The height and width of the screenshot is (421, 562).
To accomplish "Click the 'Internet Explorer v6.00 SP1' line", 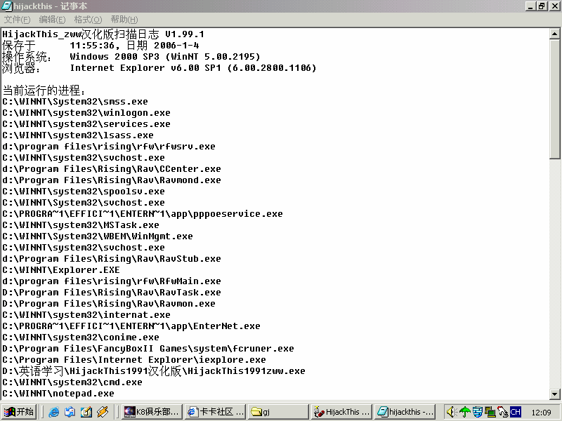I will coord(159,68).
